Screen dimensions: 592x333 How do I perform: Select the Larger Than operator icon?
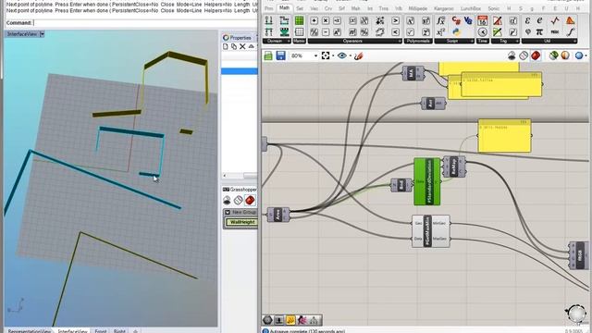coord(395,20)
